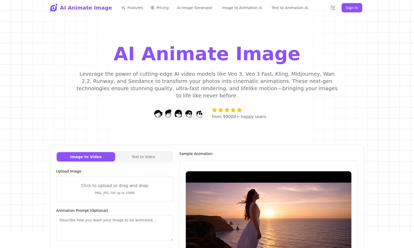Open the Text to Animation AI page

[290, 8]
